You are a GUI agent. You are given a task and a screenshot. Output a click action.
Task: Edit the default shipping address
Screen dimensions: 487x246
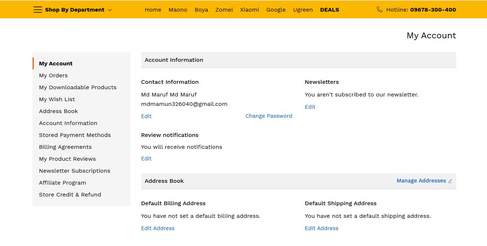pos(322,228)
